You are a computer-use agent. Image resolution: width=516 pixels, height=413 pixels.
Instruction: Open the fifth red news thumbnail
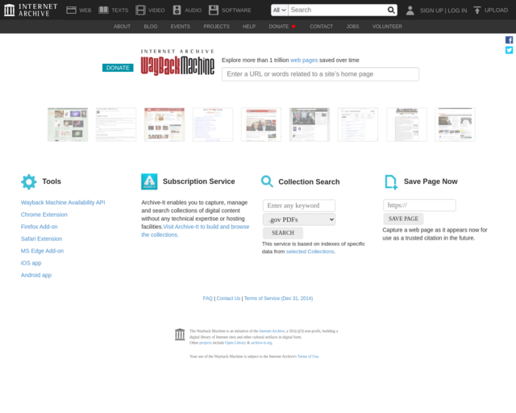click(261, 125)
